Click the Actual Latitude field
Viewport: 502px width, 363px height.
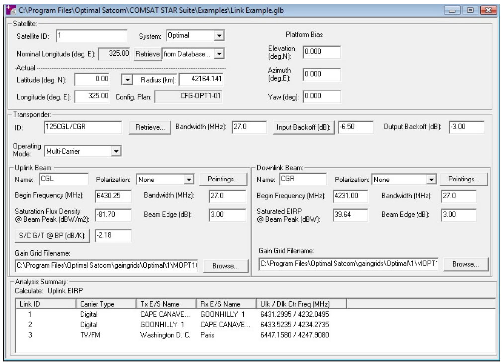coord(92,79)
